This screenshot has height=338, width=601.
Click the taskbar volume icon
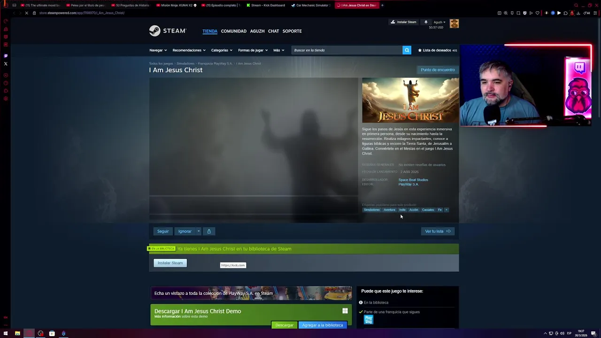coord(562,333)
